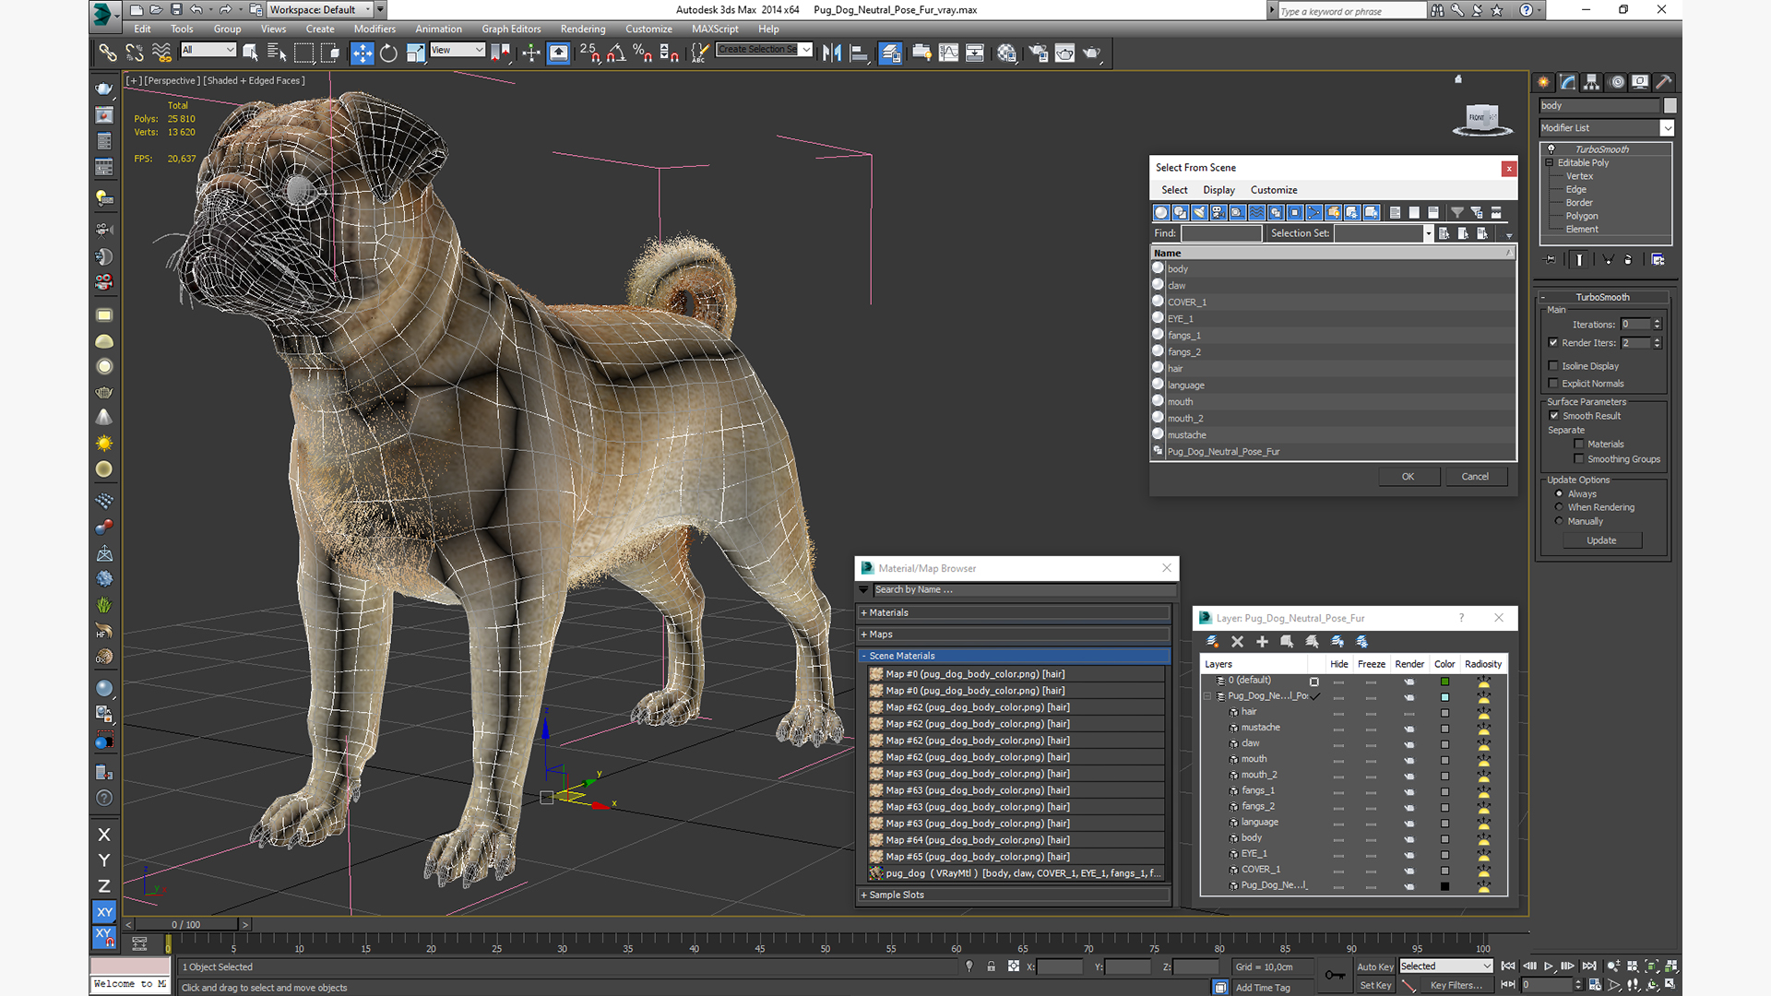Open the Workspace Default dropdown

tap(320, 9)
